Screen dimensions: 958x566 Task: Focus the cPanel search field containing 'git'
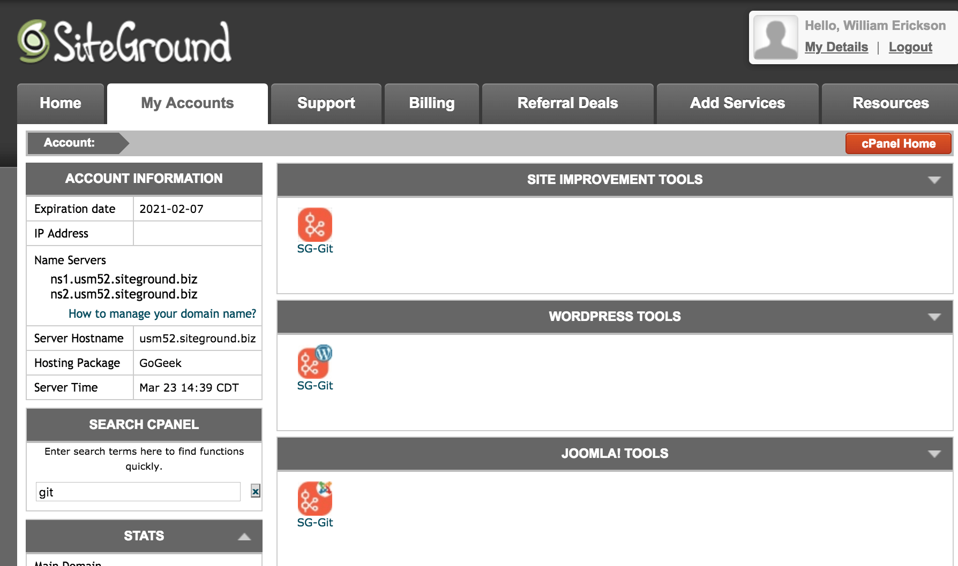tap(138, 492)
